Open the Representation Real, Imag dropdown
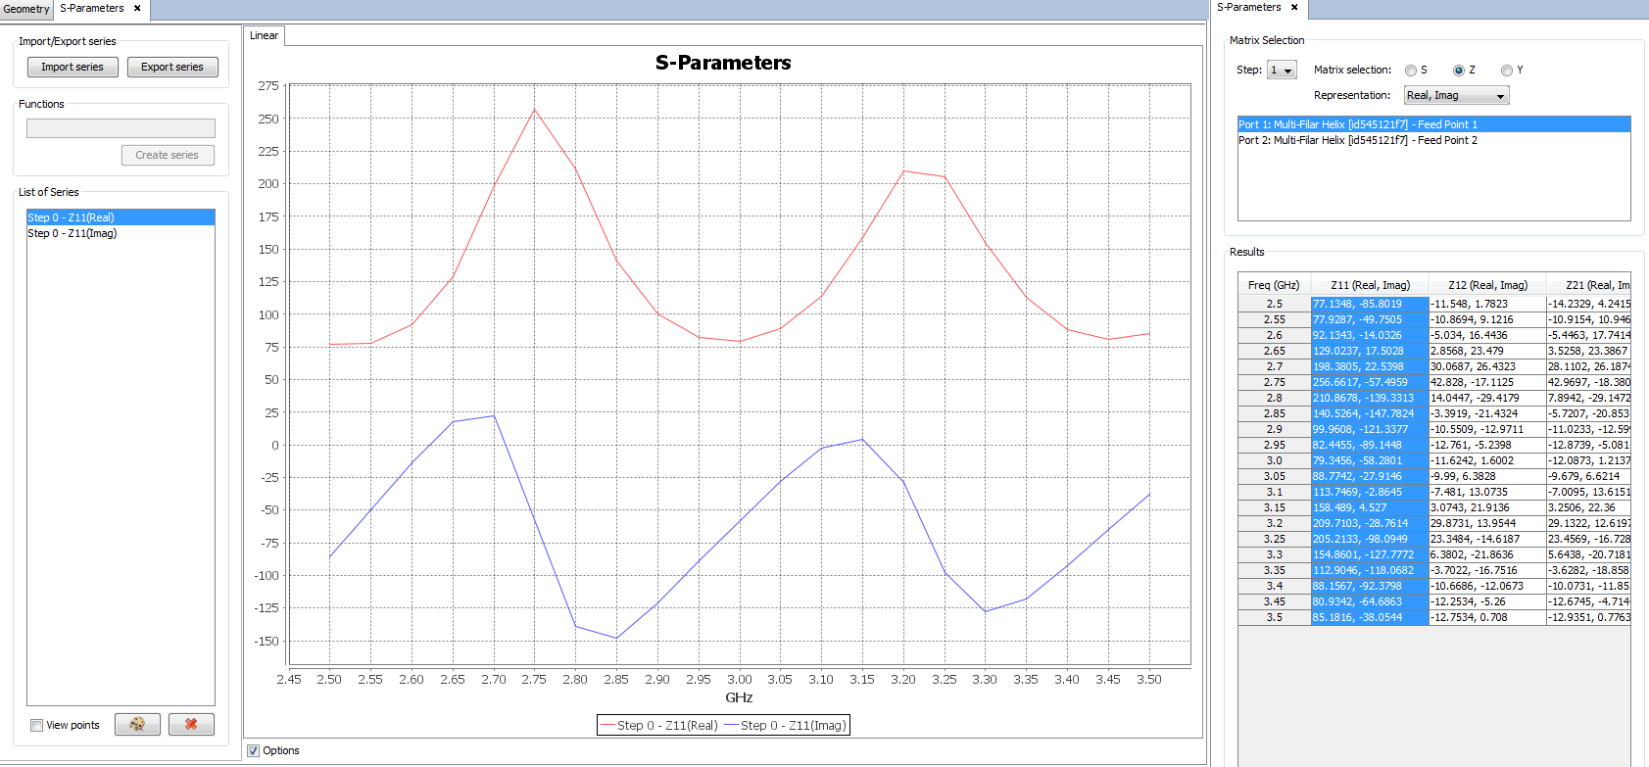Image resolution: width=1649 pixels, height=767 pixels. click(1456, 95)
